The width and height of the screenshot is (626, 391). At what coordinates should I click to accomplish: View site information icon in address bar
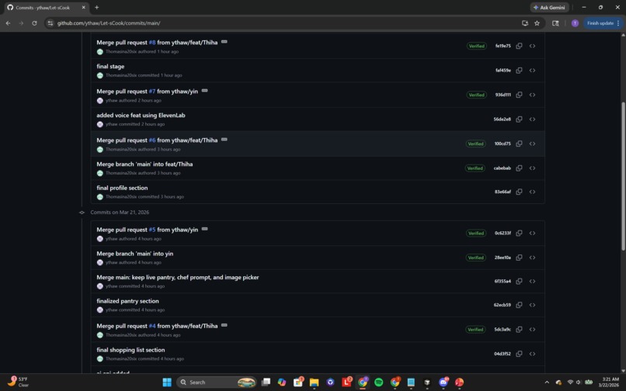point(50,23)
